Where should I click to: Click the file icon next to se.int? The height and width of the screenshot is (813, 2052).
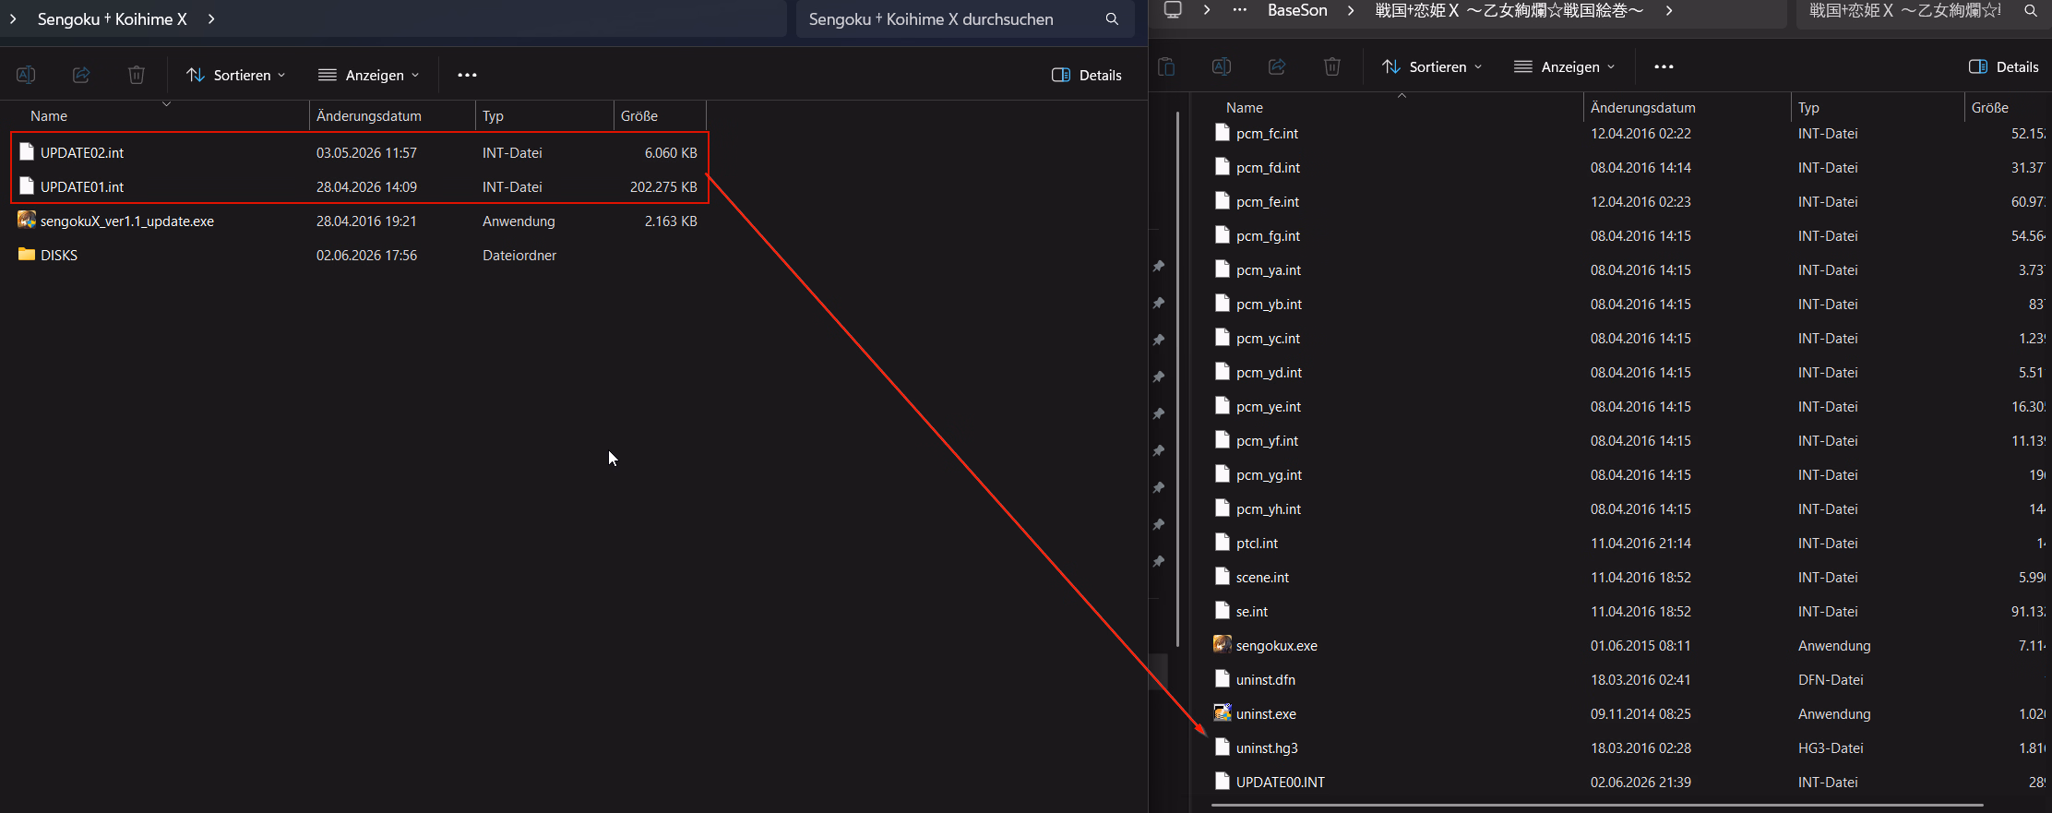click(x=1223, y=611)
